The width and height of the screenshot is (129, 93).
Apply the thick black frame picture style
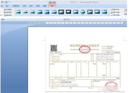pyautogui.click(x=68, y=12)
